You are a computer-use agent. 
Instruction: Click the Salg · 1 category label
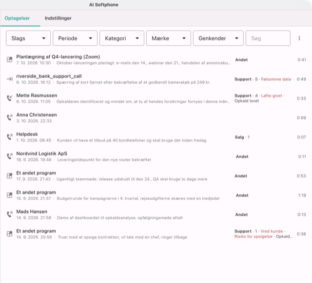(242, 137)
